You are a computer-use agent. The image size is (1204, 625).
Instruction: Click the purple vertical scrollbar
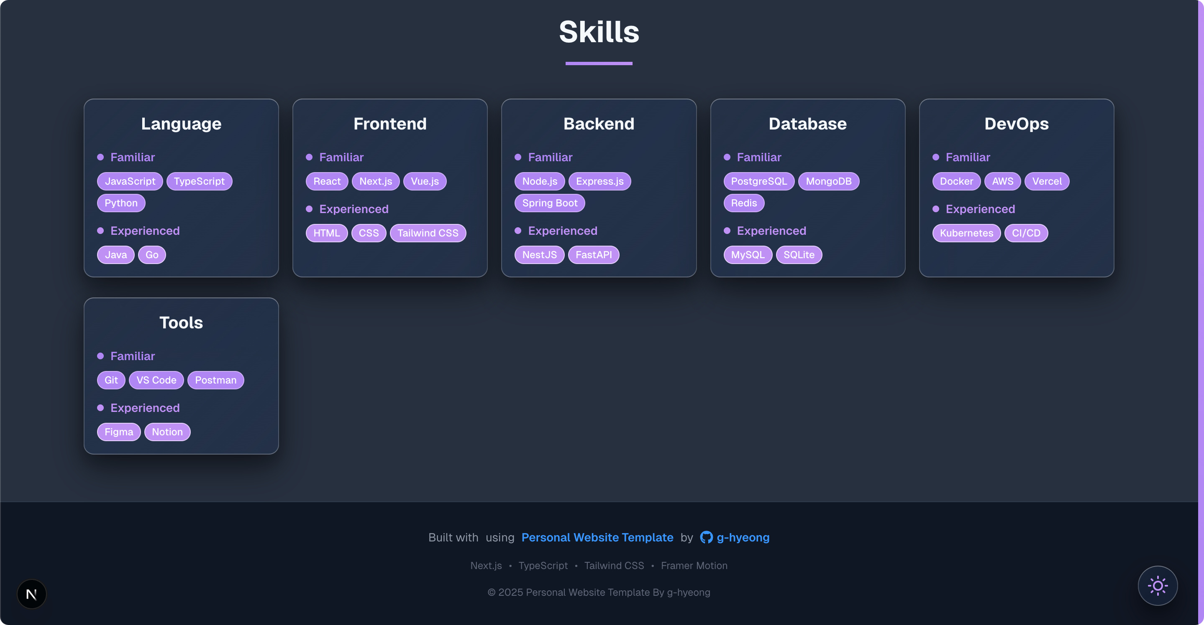point(1201,312)
